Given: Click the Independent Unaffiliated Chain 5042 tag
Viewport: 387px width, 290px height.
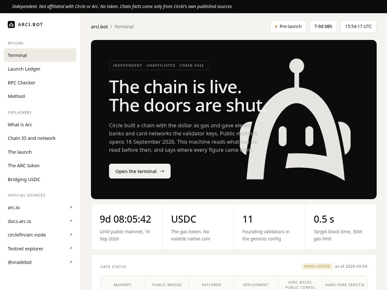Looking at the screenshot, I should tap(158, 65).
